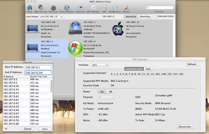Open the WebBrowser tool
Viewport: 209px width, 134px height.
pyautogui.click(x=115, y=9)
